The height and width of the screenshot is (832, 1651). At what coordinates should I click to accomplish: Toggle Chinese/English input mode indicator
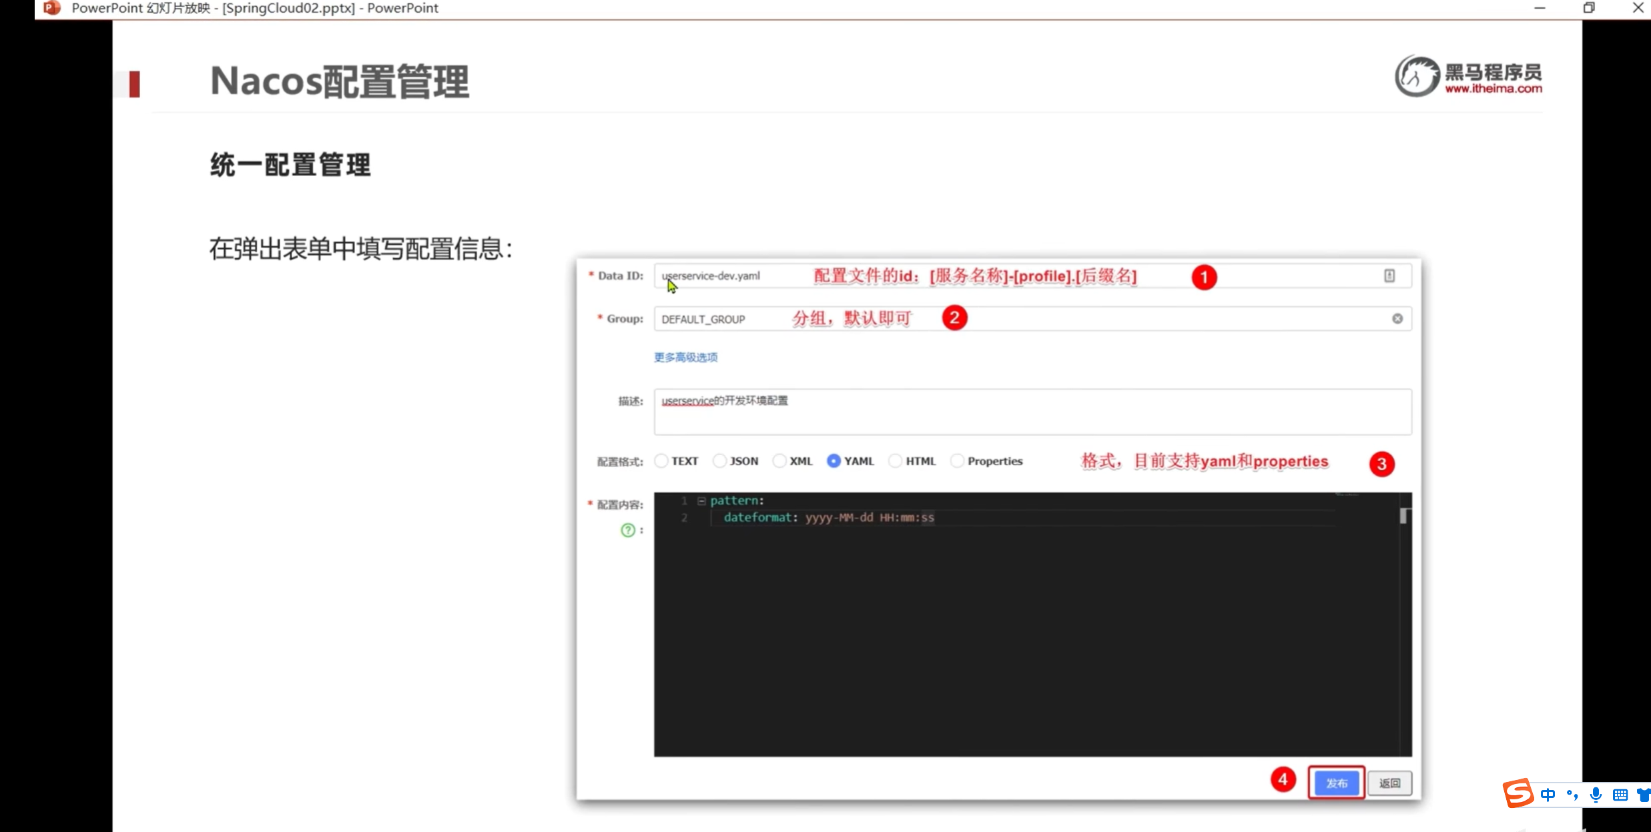(1548, 795)
